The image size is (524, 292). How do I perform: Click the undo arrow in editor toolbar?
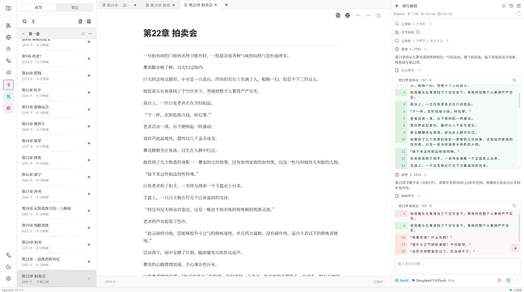(358, 15)
